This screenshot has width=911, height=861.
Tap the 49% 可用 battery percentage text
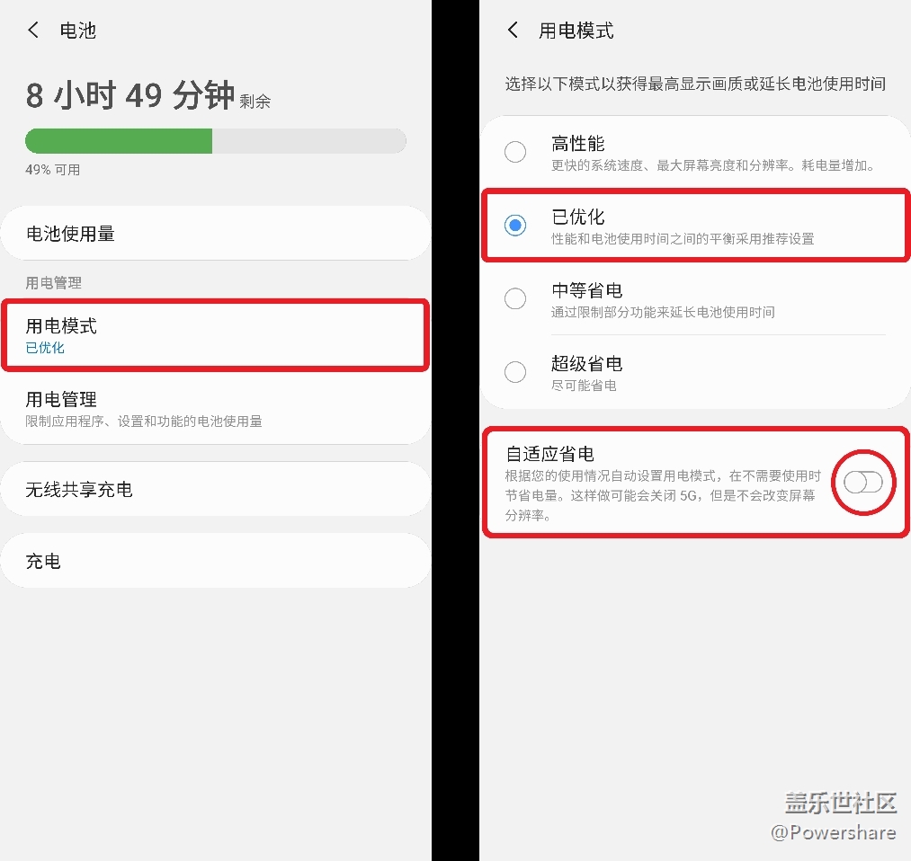tap(52, 170)
